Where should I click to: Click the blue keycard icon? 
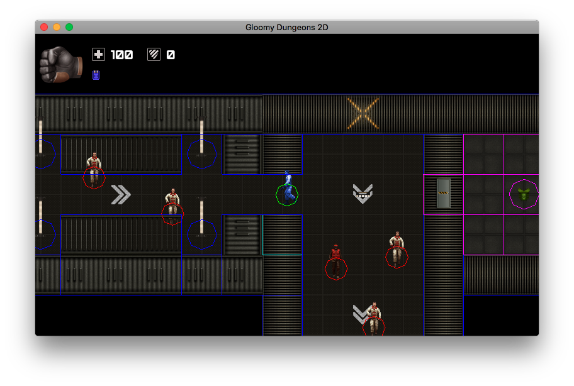(96, 75)
